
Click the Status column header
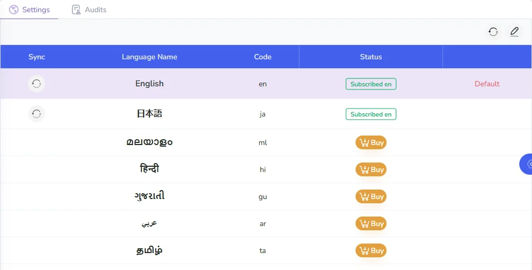pos(371,57)
